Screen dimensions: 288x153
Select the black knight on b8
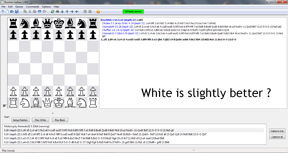point(24,23)
